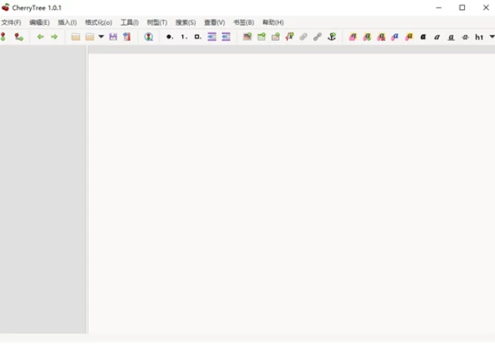This screenshot has width=495, height=344.
Task: Open the 书签(B) menu
Action: point(243,23)
